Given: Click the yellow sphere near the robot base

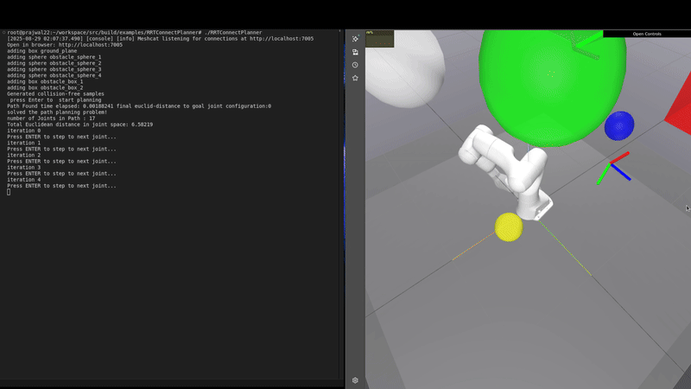Looking at the screenshot, I should 508,227.
